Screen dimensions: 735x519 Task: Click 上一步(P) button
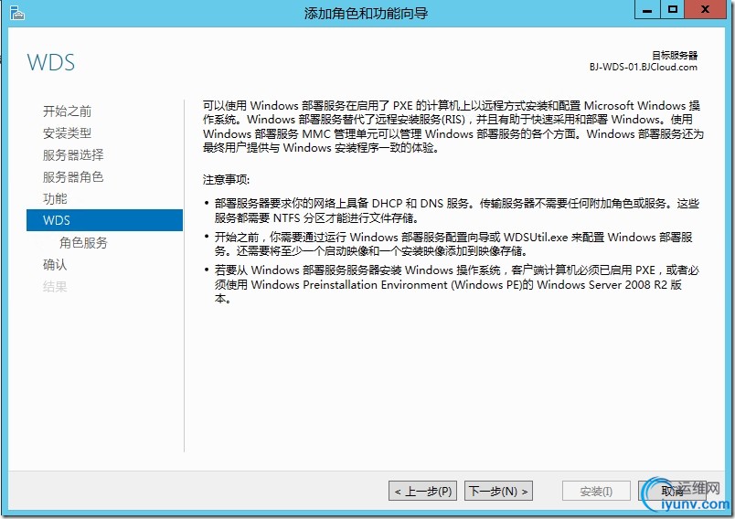coord(422,491)
